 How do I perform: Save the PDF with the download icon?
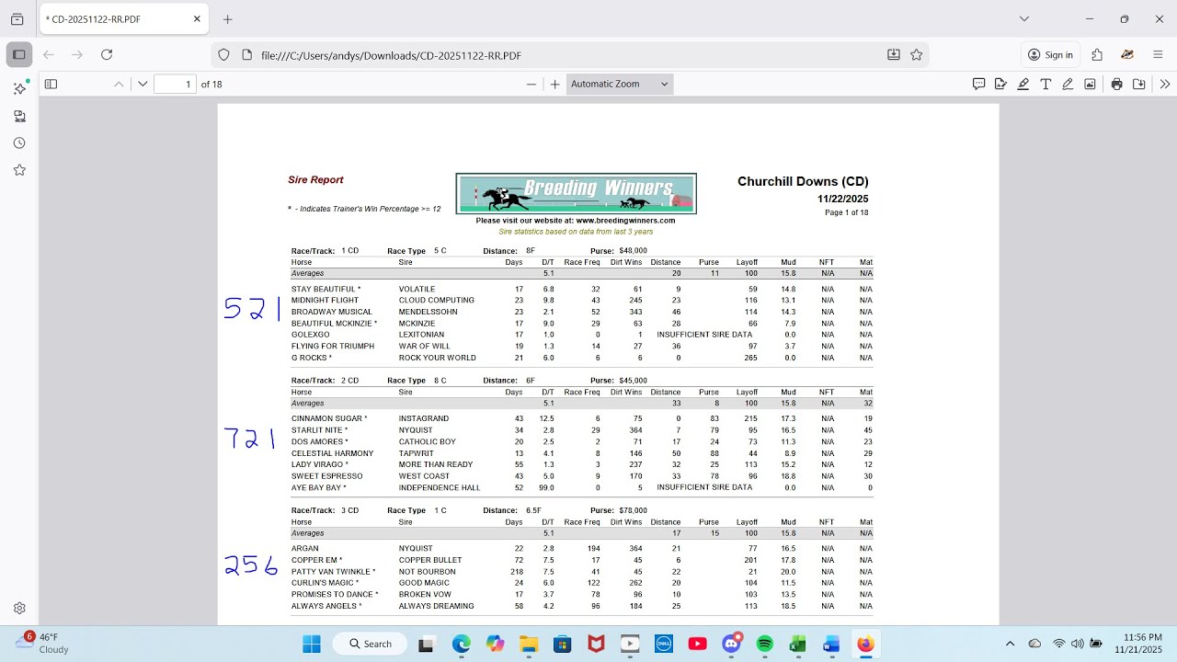pyautogui.click(x=1139, y=84)
